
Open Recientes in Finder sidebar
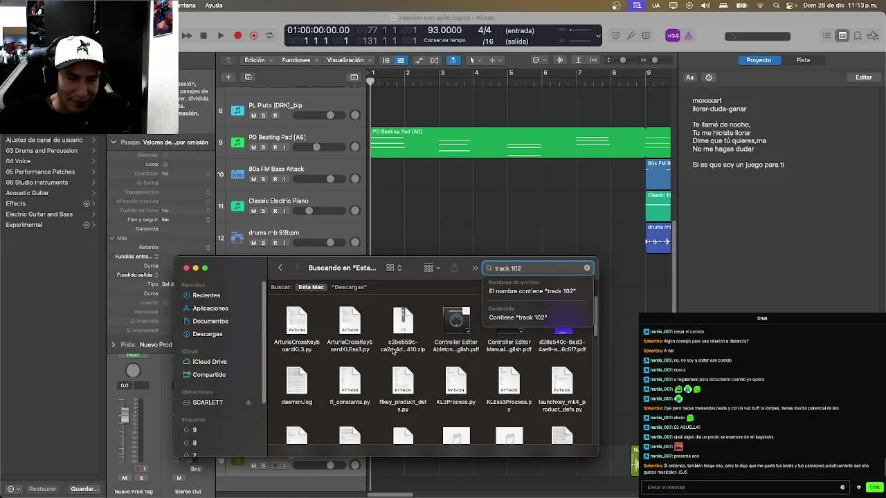click(206, 295)
